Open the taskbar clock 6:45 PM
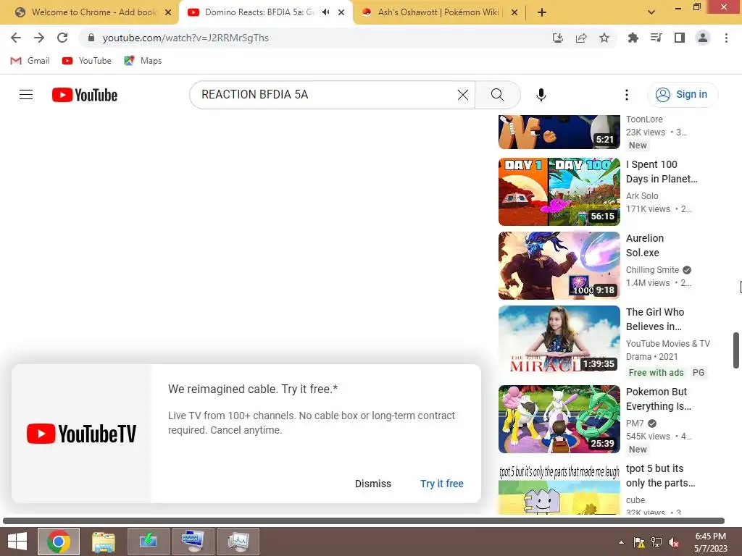 pos(711,542)
